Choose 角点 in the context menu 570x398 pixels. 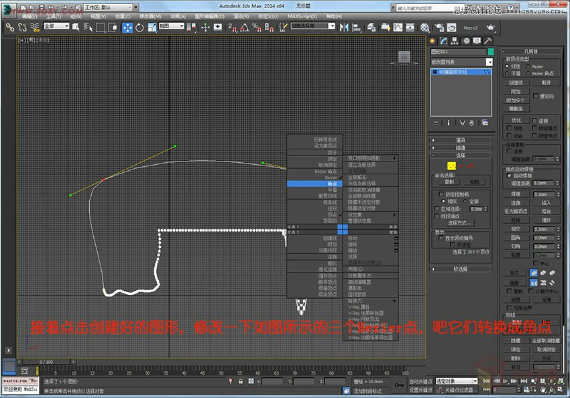(x=315, y=184)
